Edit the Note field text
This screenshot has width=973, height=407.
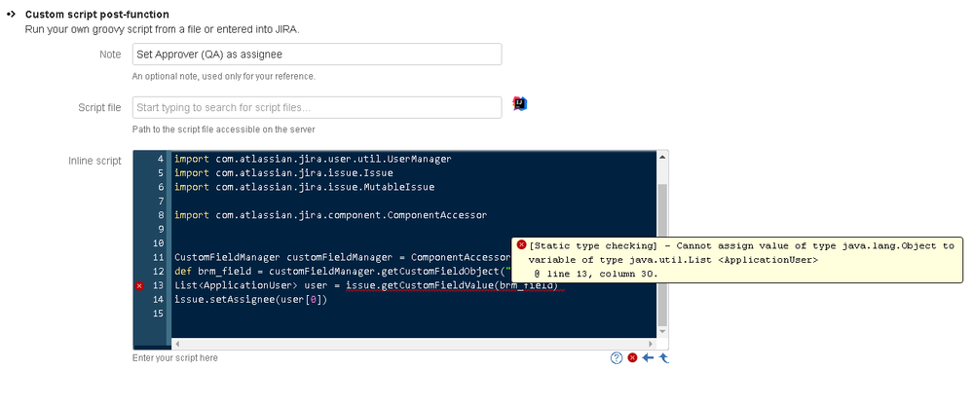pyautogui.click(x=318, y=55)
